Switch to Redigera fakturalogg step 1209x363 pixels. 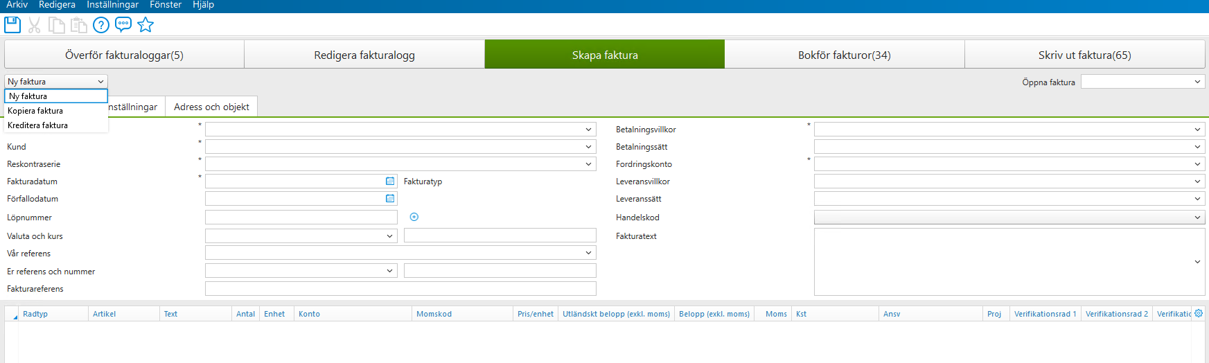click(364, 55)
